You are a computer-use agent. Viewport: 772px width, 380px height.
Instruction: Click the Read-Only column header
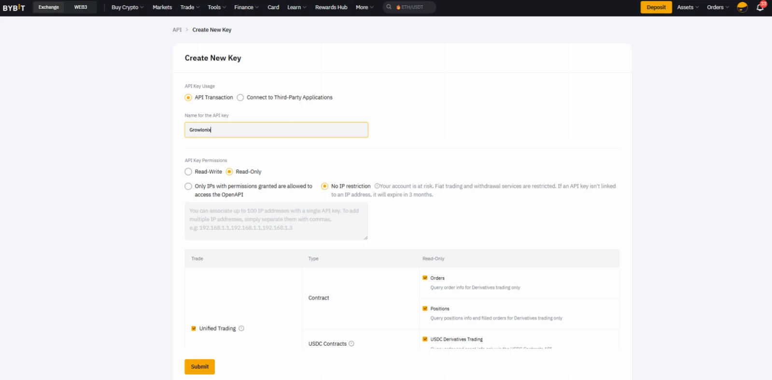click(x=434, y=259)
